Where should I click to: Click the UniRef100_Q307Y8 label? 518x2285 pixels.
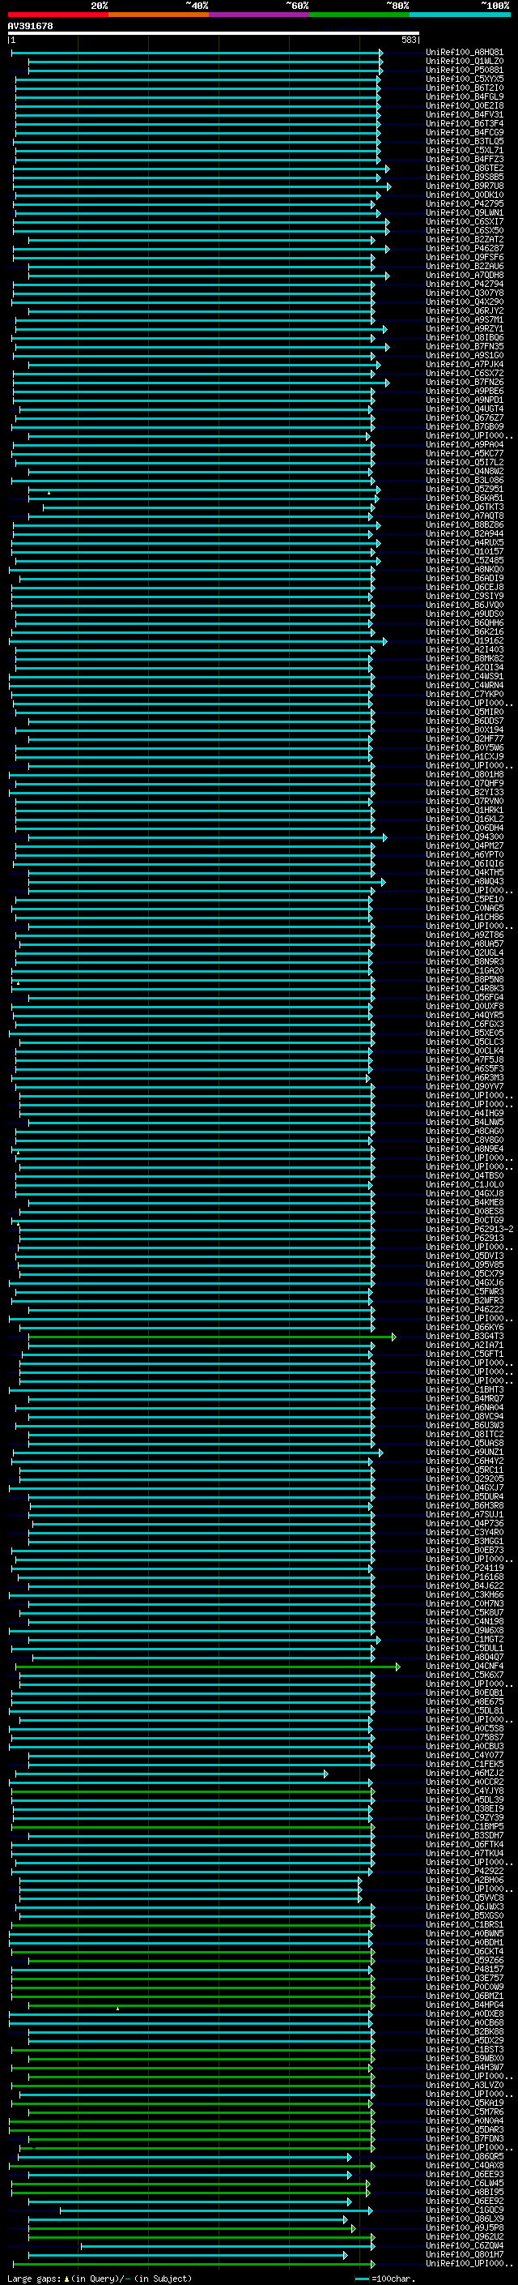point(464,293)
